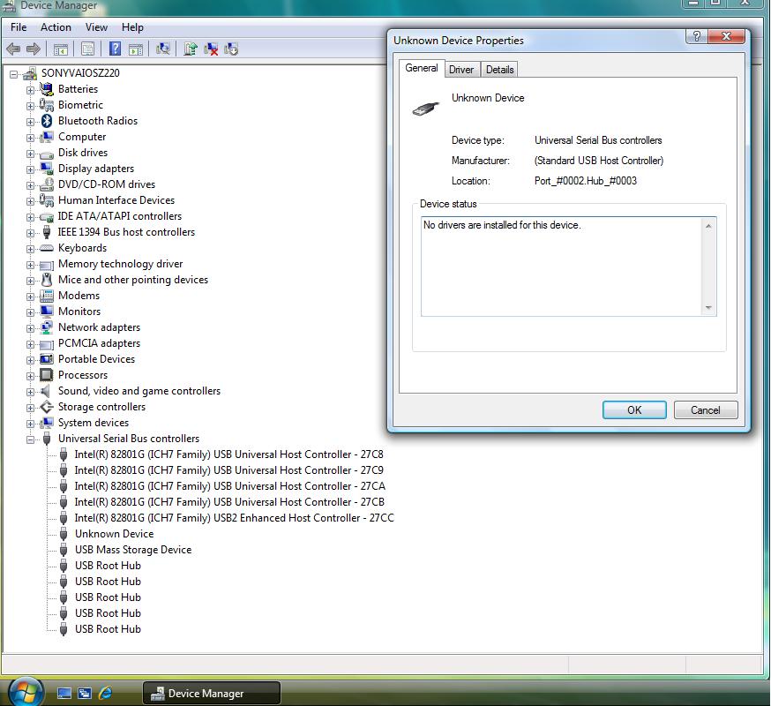Viewport: 771px width, 706px height.
Task: Expand the Biometric node
Action: (31, 106)
